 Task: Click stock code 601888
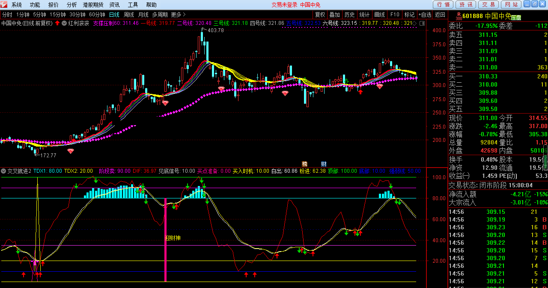tap(473, 16)
